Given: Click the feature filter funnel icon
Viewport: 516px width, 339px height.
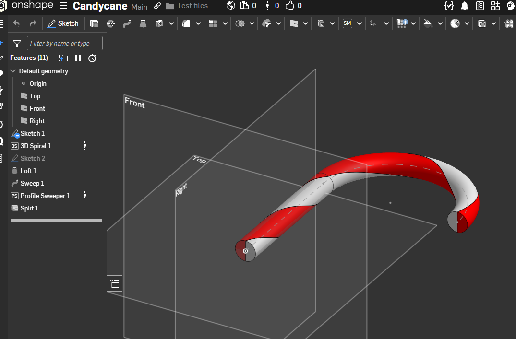Looking at the screenshot, I should (17, 44).
